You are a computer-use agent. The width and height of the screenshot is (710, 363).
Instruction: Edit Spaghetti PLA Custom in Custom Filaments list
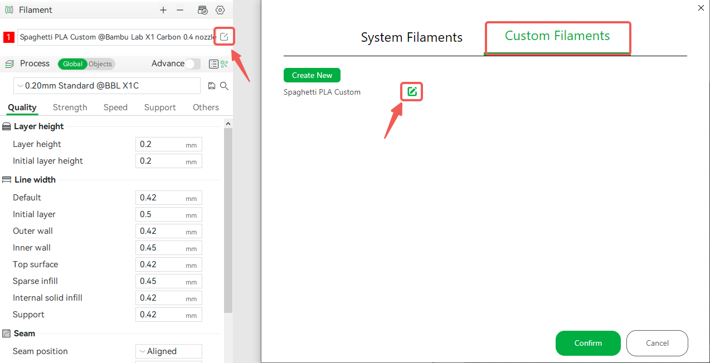point(412,91)
